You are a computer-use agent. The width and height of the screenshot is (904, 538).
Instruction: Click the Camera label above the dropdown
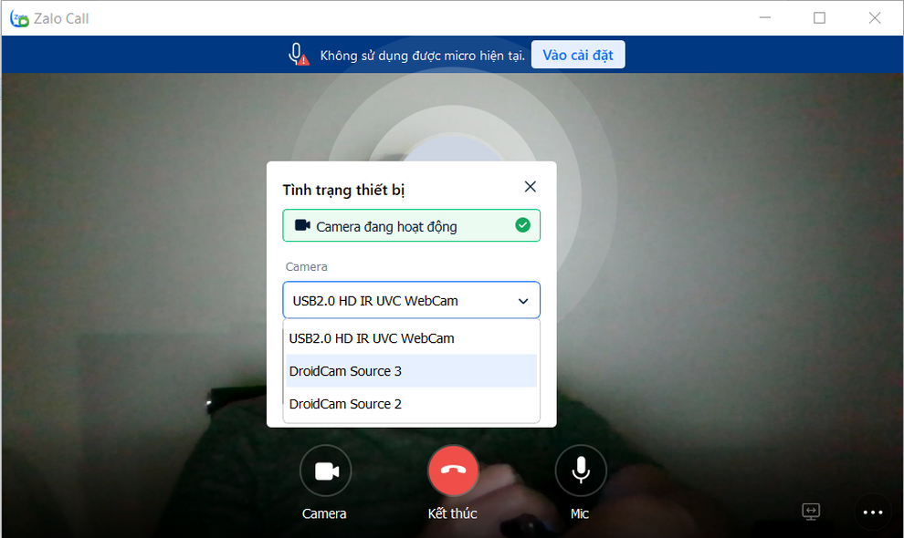point(307,266)
